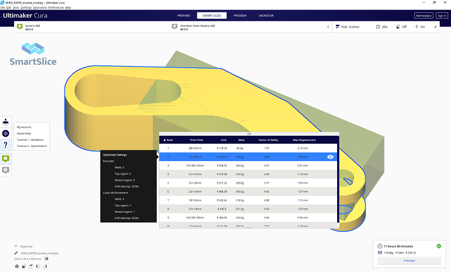Screen dimensions: 451x272
Task: Switch to right side view icon
Action: coord(45,266)
